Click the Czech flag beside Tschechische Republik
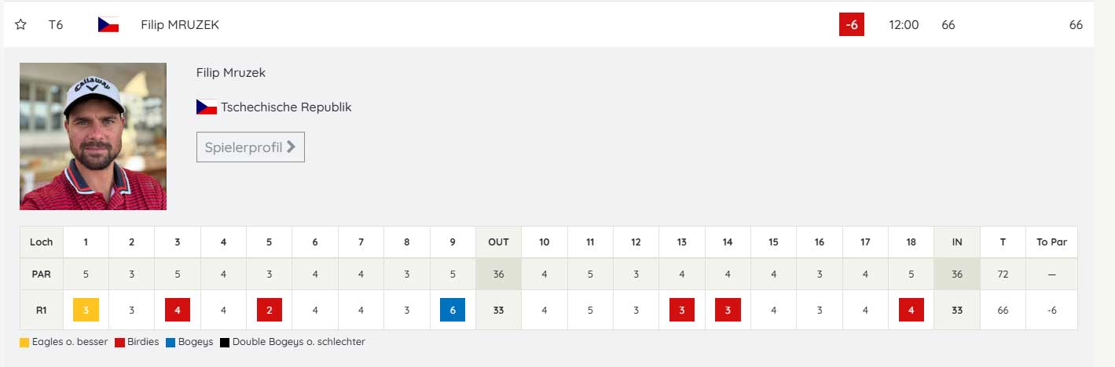Viewport: 1115px width, 367px height. (207, 107)
